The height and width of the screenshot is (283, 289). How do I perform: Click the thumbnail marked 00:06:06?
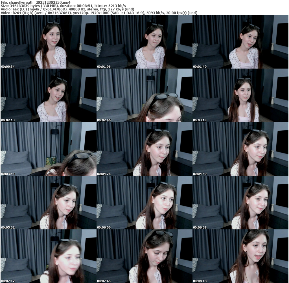point(144,203)
